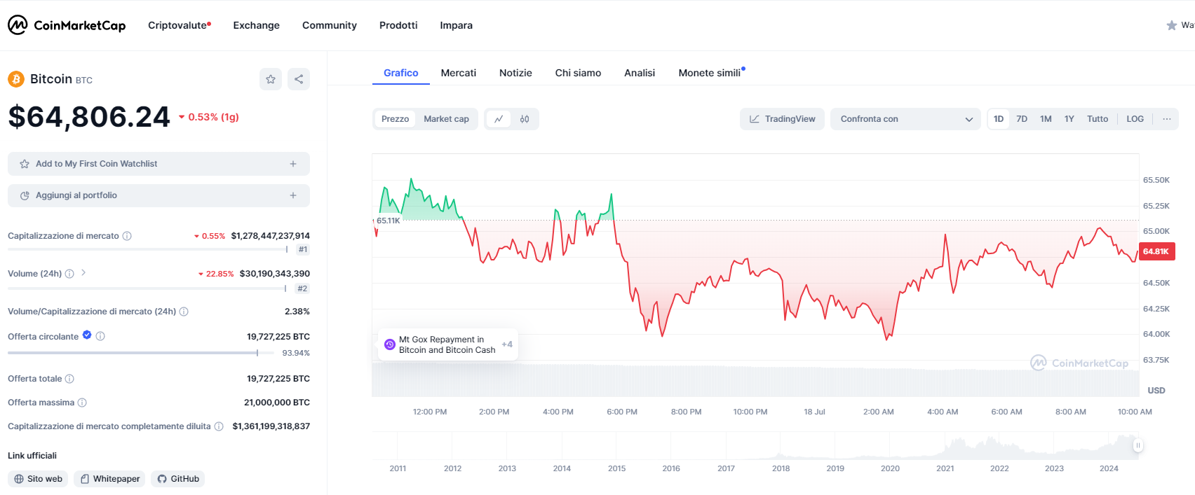1195x495 pixels.
Task: Click the info icon next to Offerta massima
Action: pos(82,403)
